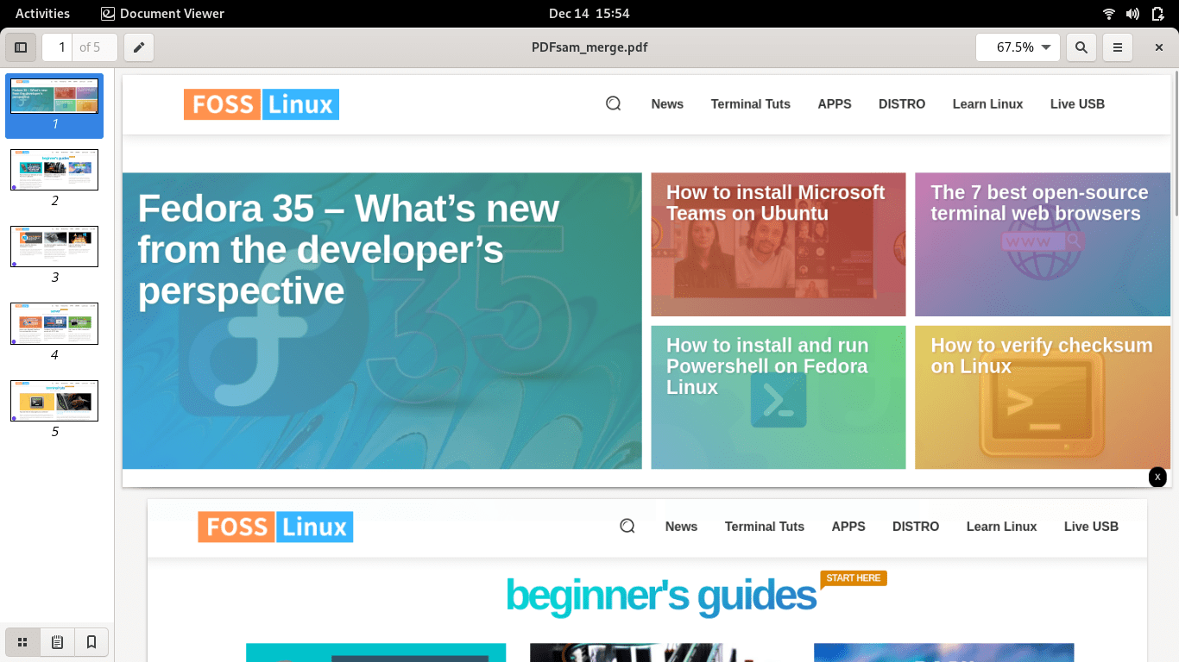
Task: Toggle the side pane button
Action: 22,47
